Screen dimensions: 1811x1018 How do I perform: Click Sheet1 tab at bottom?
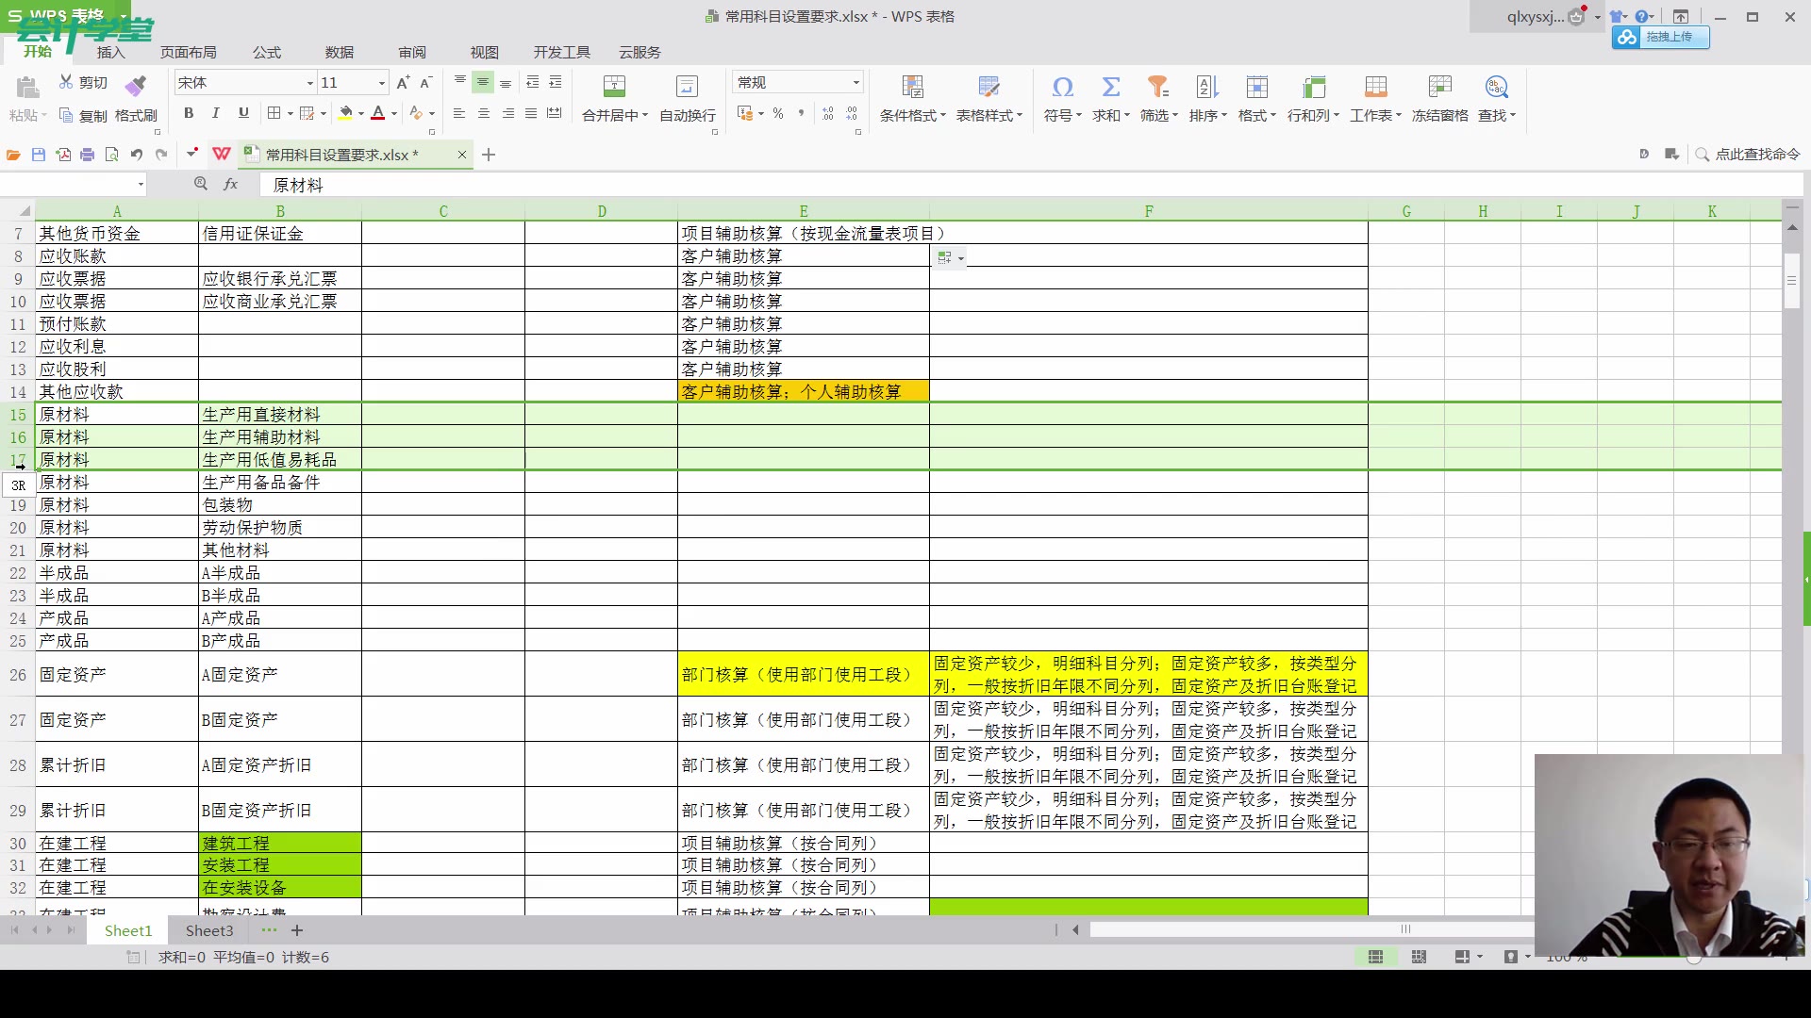point(128,929)
